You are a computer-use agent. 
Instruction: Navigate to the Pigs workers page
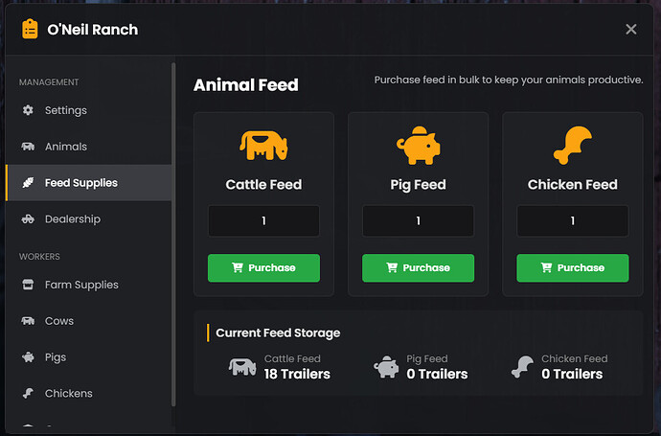55,357
